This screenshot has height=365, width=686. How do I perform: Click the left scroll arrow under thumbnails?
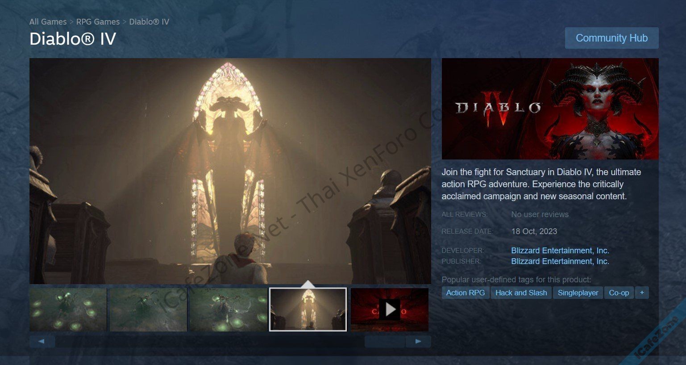point(42,341)
